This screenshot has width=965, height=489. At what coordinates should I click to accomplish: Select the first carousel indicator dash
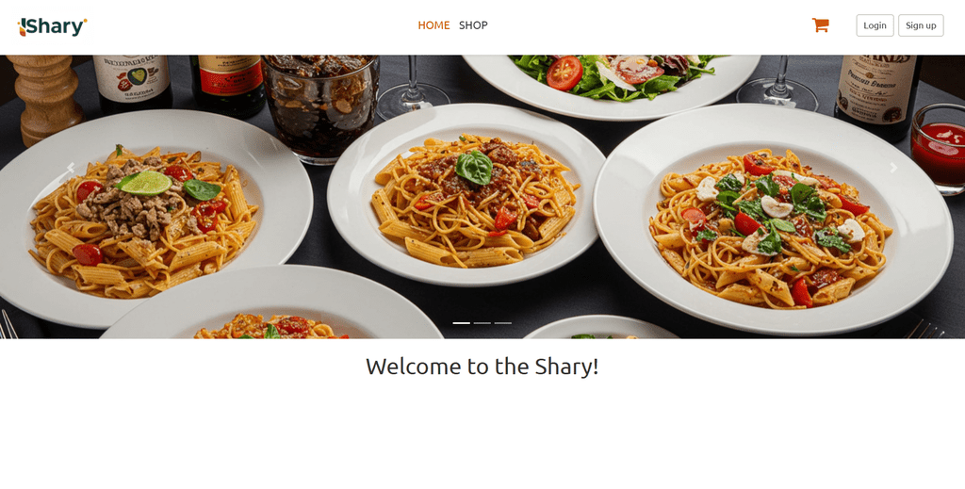[462, 323]
